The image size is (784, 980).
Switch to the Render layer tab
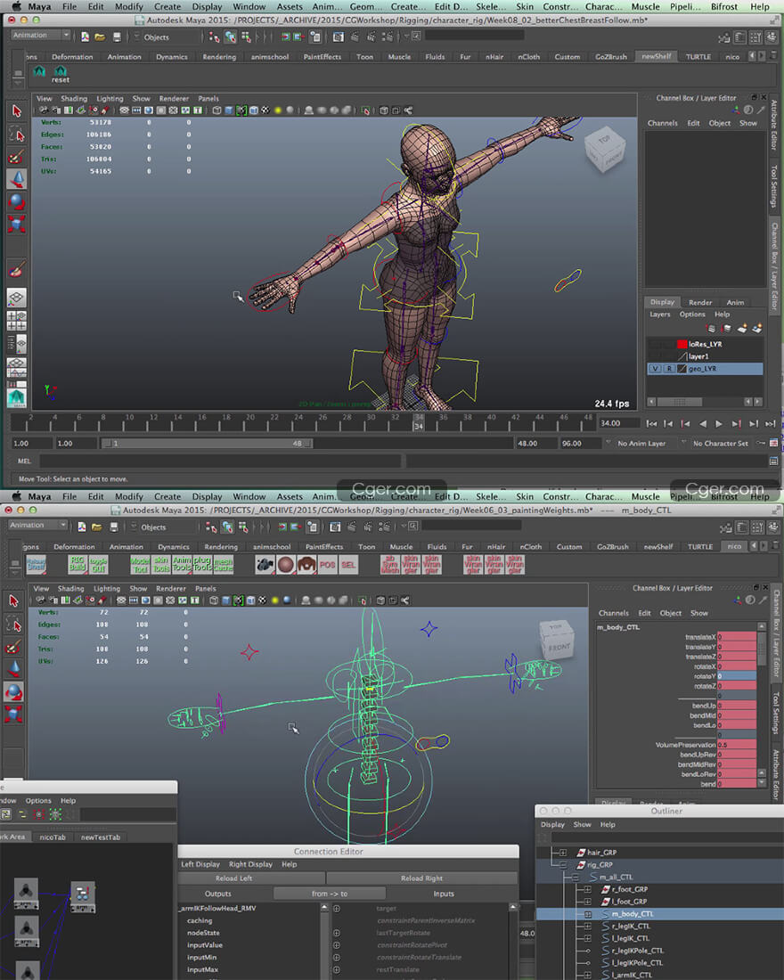click(700, 302)
